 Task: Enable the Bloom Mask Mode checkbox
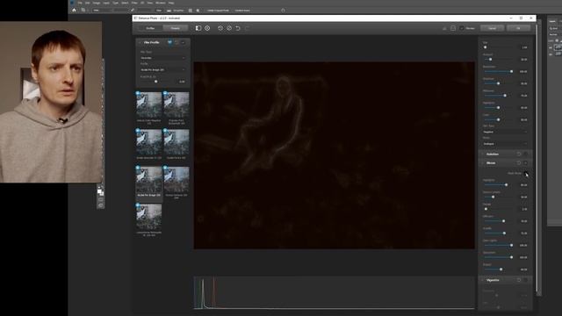click(526, 174)
